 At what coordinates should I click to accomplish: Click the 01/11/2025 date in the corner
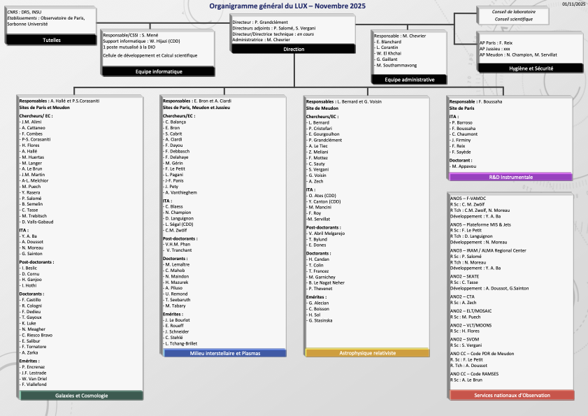pyautogui.click(x=573, y=4)
